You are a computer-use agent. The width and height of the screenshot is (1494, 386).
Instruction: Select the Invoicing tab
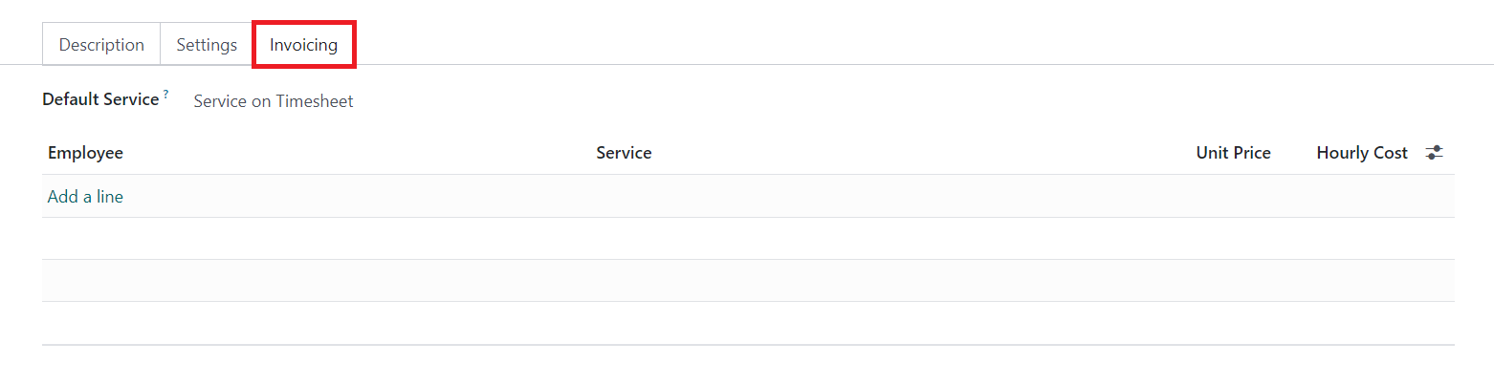[303, 45]
